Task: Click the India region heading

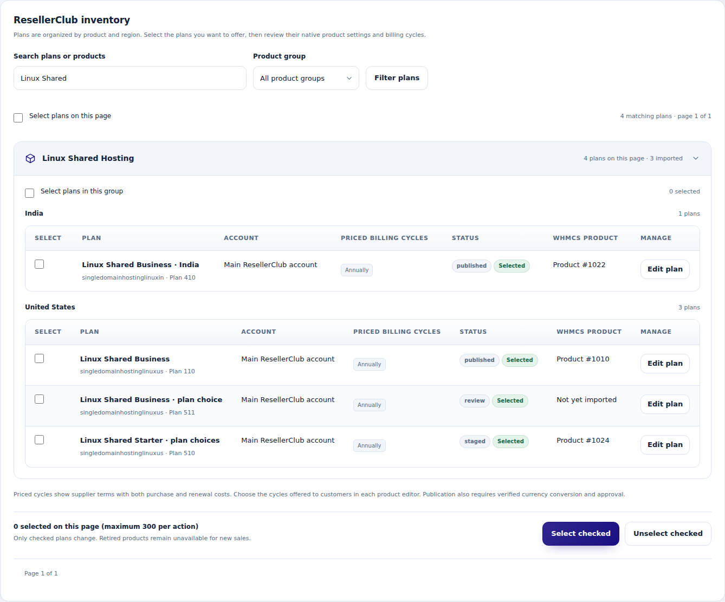Action: (x=34, y=213)
